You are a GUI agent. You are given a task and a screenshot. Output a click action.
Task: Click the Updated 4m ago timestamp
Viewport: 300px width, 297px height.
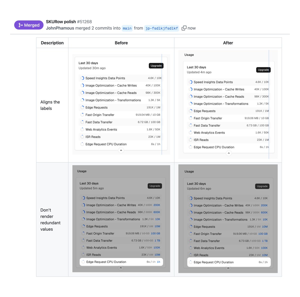(x=199, y=72)
